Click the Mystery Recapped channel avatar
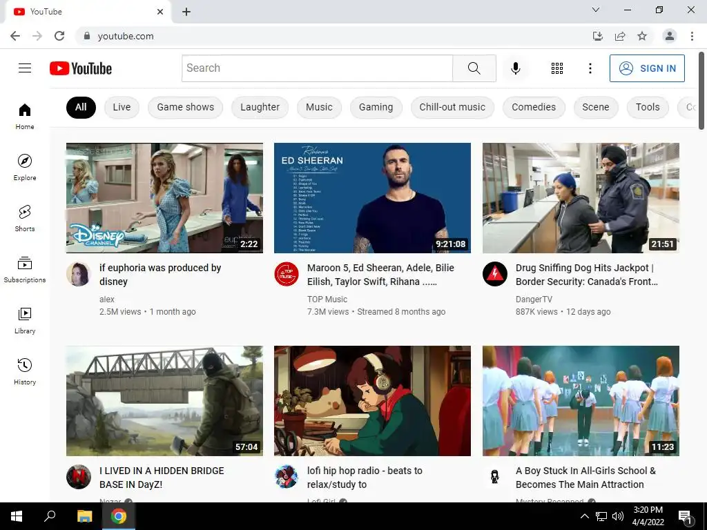The width and height of the screenshot is (707, 530). point(494,476)
